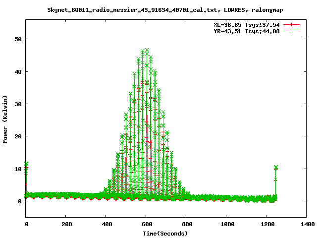This screenshot has height=238, width=317.
Task: Click the highest green peak marker near 600 seconds
Action: pyautogui.click(x=147, y=50)
